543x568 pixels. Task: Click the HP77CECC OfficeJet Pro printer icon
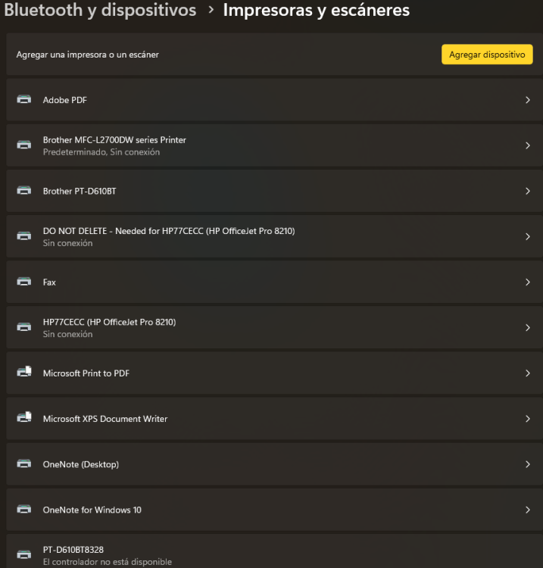24,327
